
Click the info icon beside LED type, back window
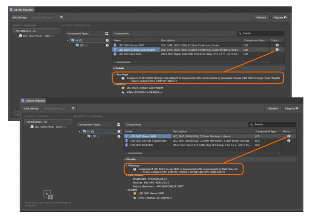[x=107, y=45]
